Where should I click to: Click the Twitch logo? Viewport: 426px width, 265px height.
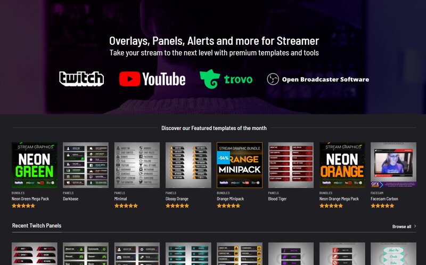click(x=81, y=79)
